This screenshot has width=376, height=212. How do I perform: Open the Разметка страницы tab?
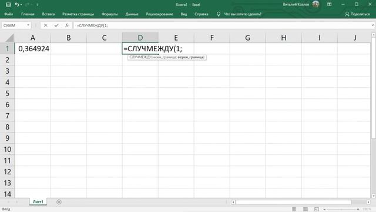point(78,14)
